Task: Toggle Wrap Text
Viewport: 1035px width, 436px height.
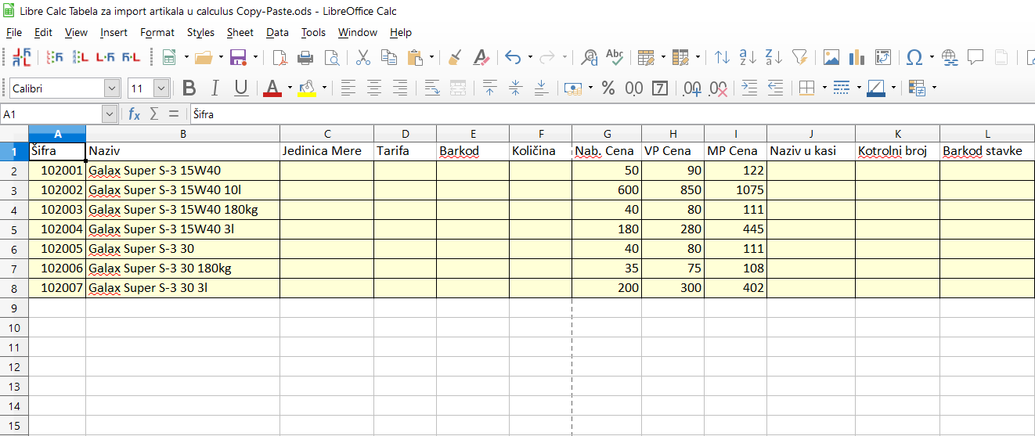Action: pos(432,88)
